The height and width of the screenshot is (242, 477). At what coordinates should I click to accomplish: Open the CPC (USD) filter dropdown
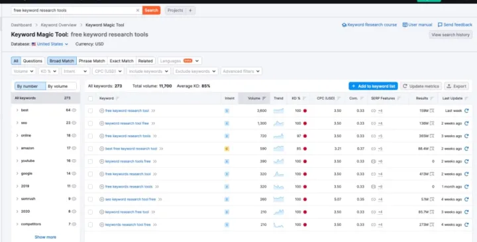[x=108, y=71]
